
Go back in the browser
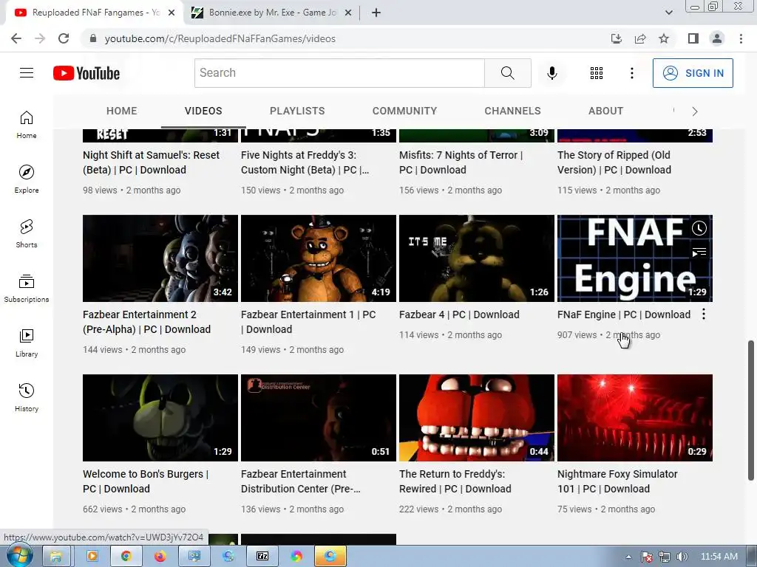click(16, 38)
